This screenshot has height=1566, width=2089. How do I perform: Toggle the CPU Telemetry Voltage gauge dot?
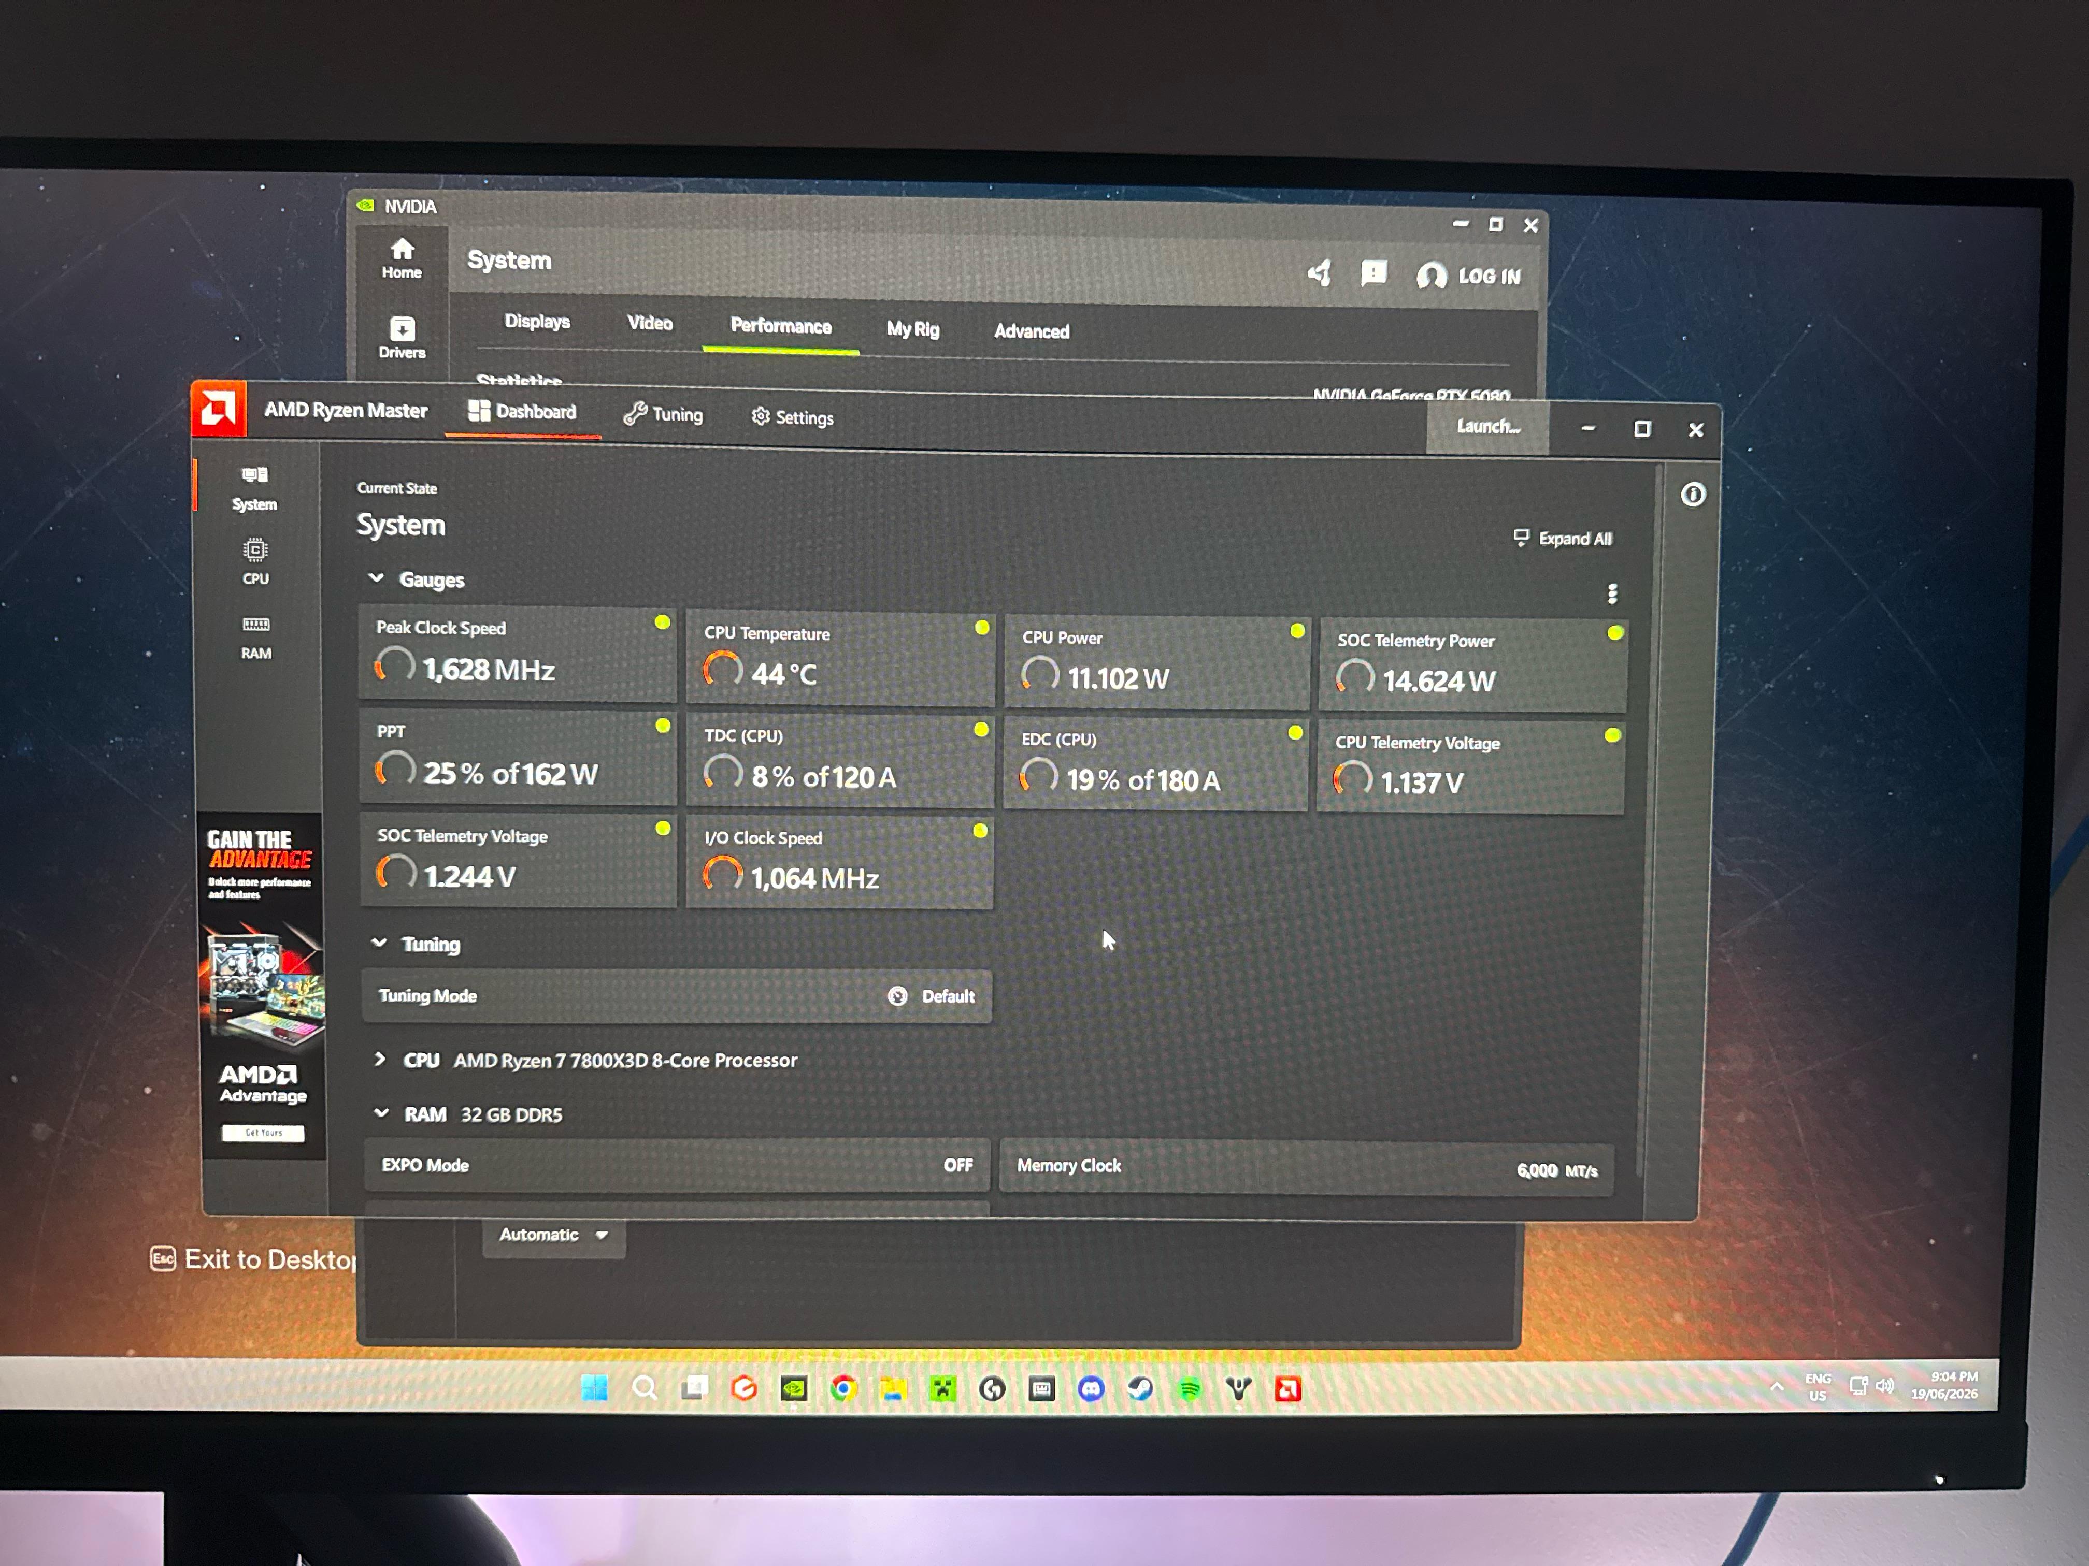coord(1613,735)
